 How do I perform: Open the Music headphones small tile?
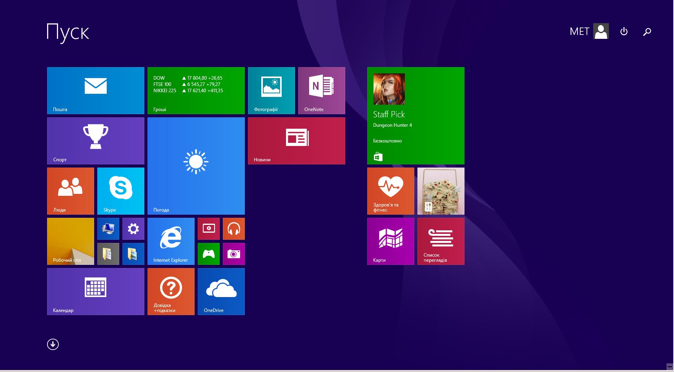(x=234, y=229)
